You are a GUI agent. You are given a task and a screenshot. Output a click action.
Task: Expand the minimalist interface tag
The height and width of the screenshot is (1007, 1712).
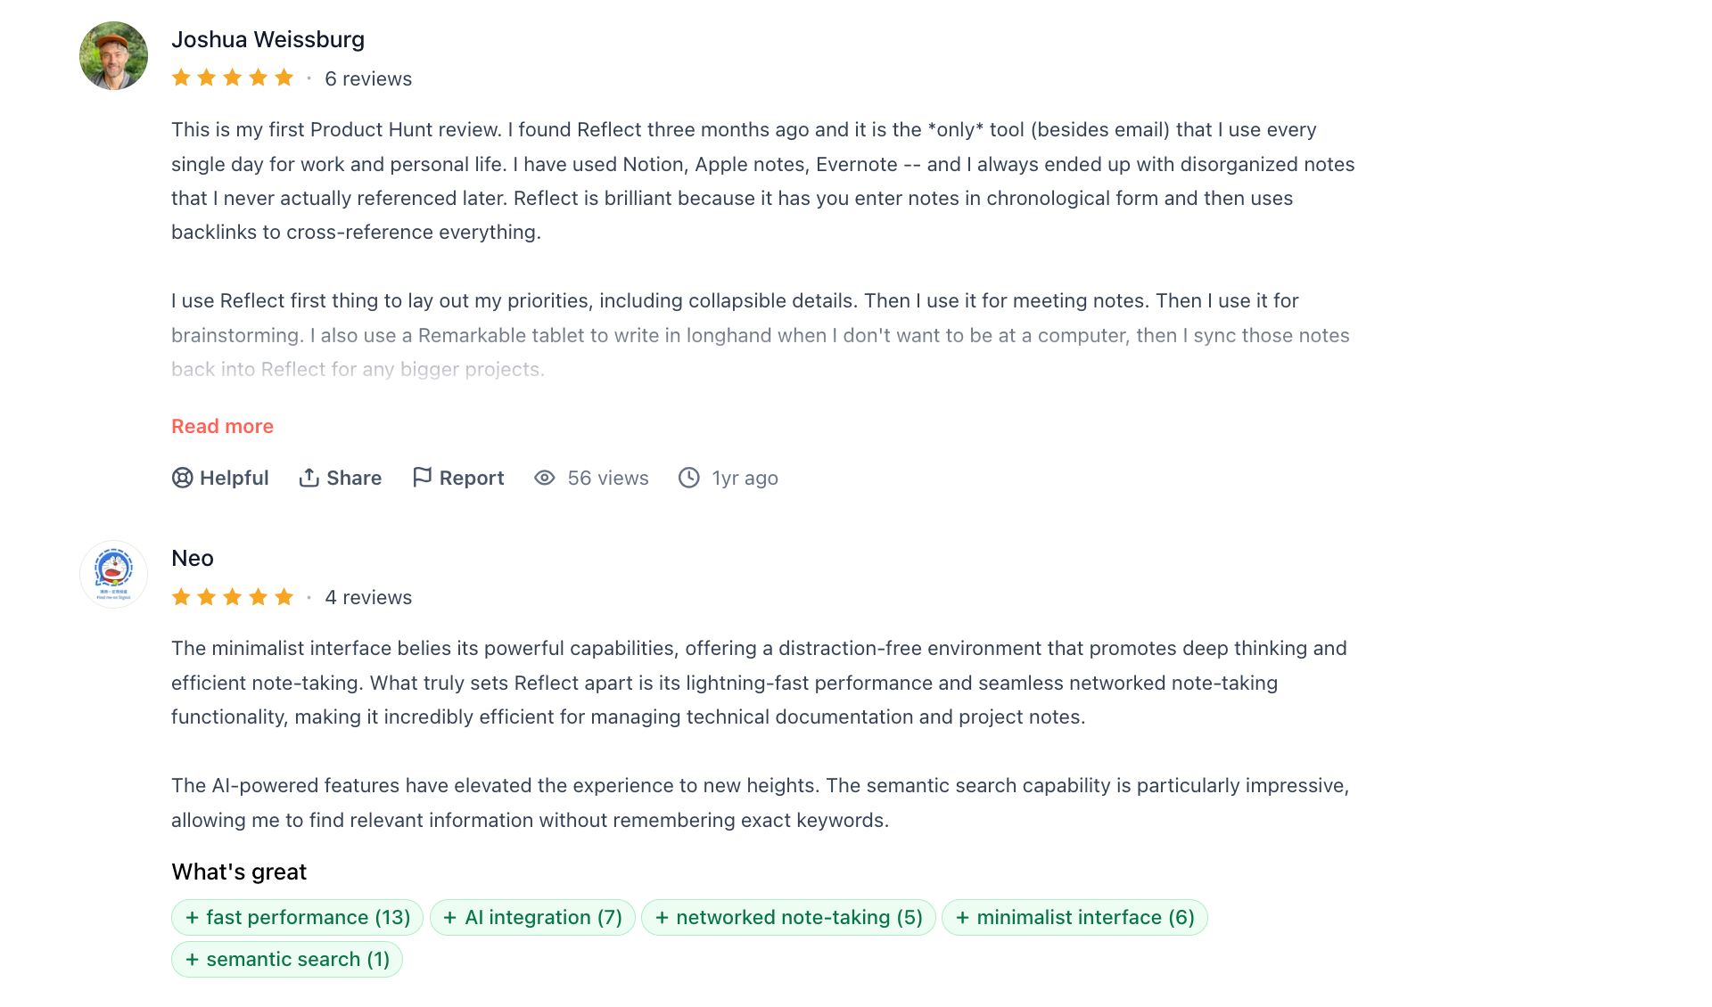1074,917
